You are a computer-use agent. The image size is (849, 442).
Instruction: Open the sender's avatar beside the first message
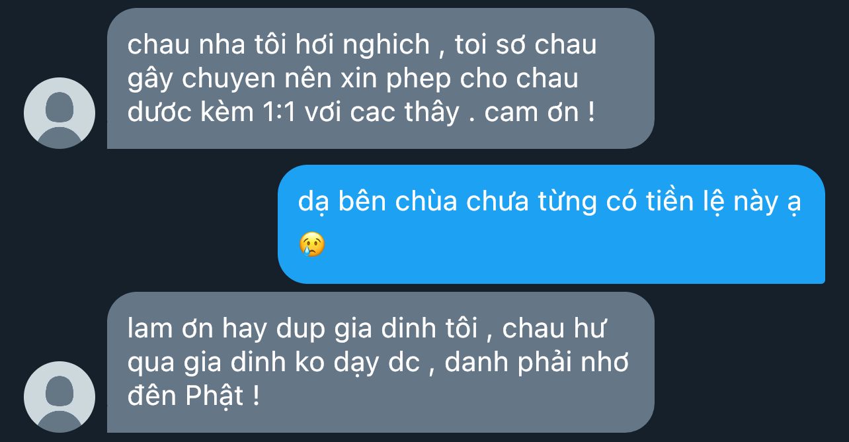[x=59, y=113]
